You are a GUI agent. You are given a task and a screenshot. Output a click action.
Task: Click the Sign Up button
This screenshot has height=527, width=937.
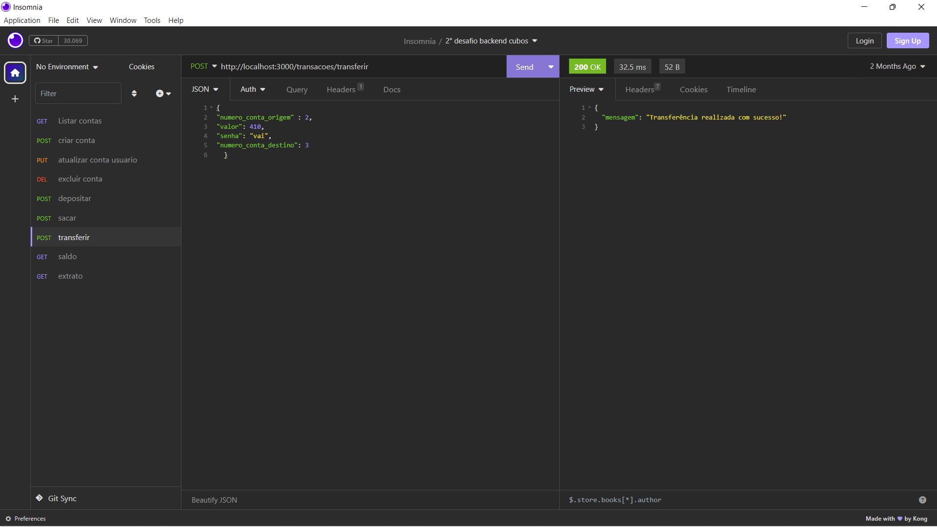[907, 41]
